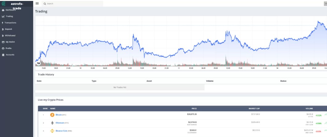Click rank 1 in crypto table
The height and width of the screenshot is (137, 327).
tap(43, 115)
